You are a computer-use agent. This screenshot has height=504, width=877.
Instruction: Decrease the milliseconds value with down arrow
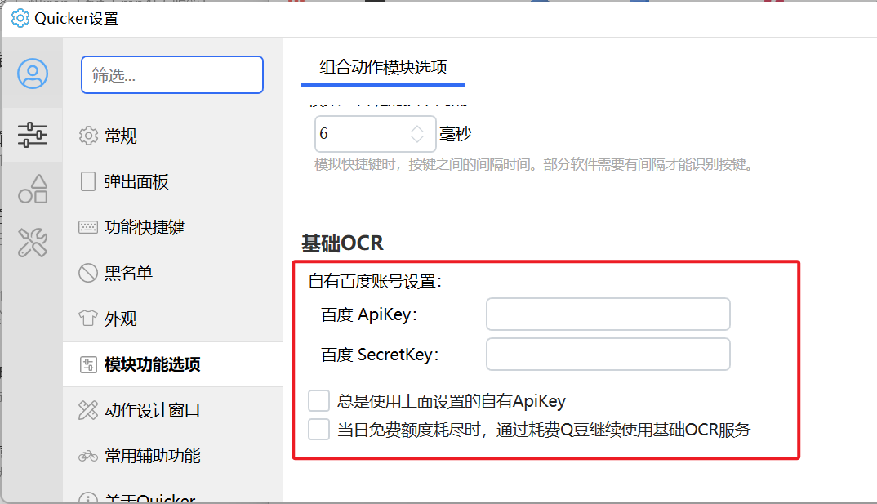coord(417,138)
